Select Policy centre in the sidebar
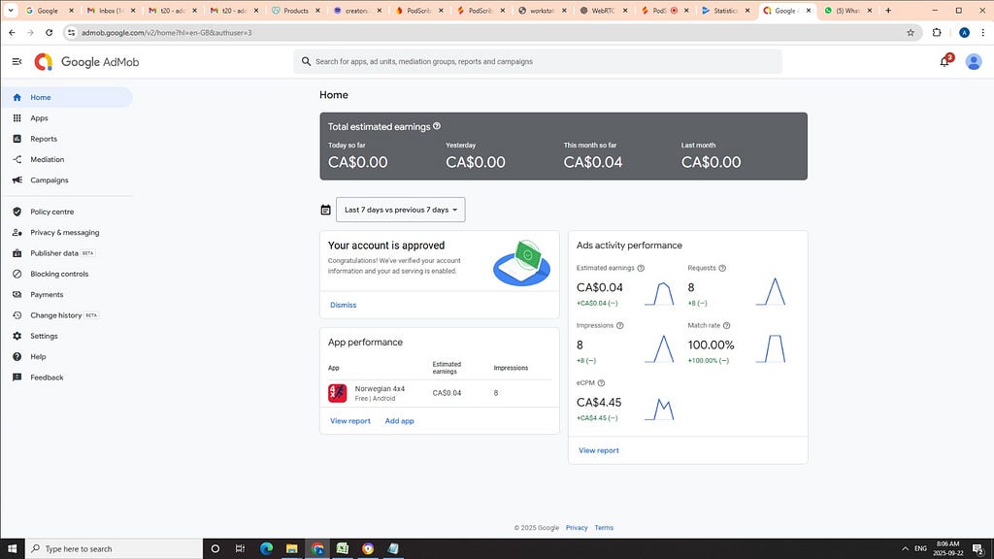Screen dimensions: 994x559 (x=52, y=212)
